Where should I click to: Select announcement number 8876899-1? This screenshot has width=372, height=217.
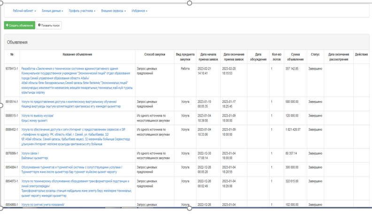click(x=12, y=154)
